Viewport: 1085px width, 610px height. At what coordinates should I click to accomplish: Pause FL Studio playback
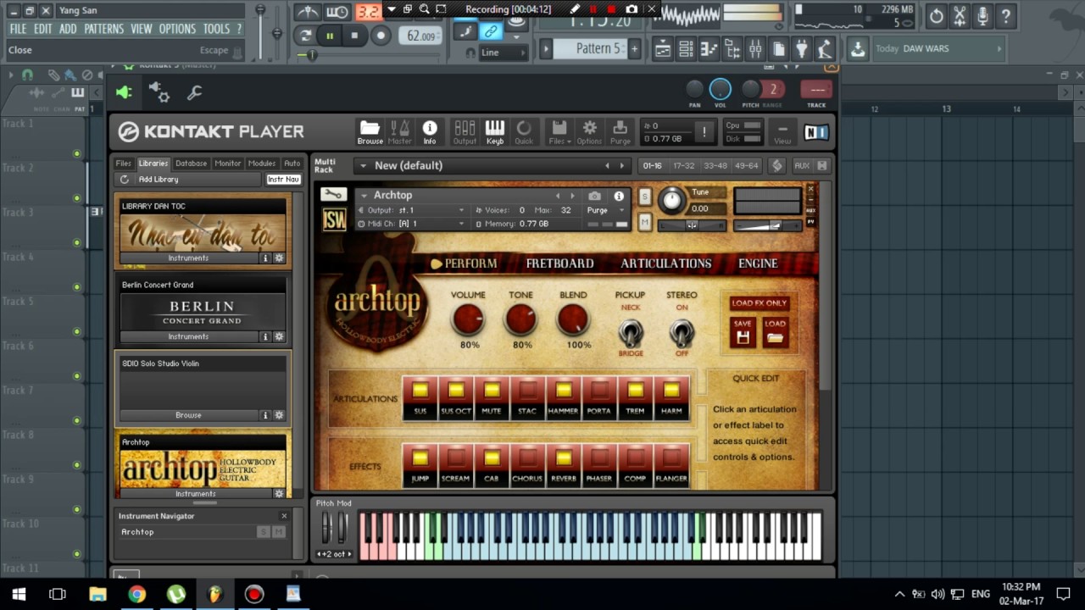coord(329,36)
